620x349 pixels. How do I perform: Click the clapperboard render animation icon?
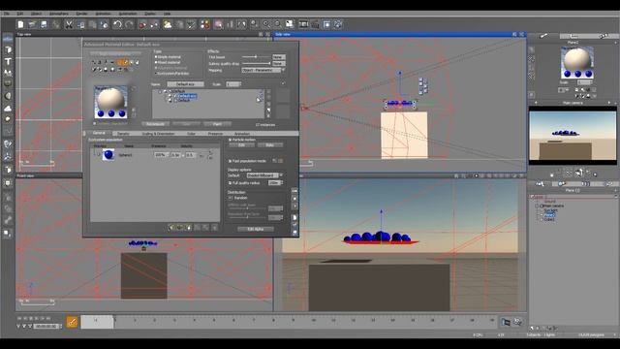pyautogui.click(x=315, y=24)
